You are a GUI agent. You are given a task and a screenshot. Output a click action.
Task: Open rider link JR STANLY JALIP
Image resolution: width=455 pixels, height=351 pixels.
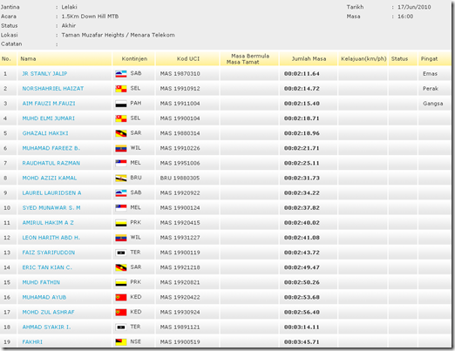[44, 74]
